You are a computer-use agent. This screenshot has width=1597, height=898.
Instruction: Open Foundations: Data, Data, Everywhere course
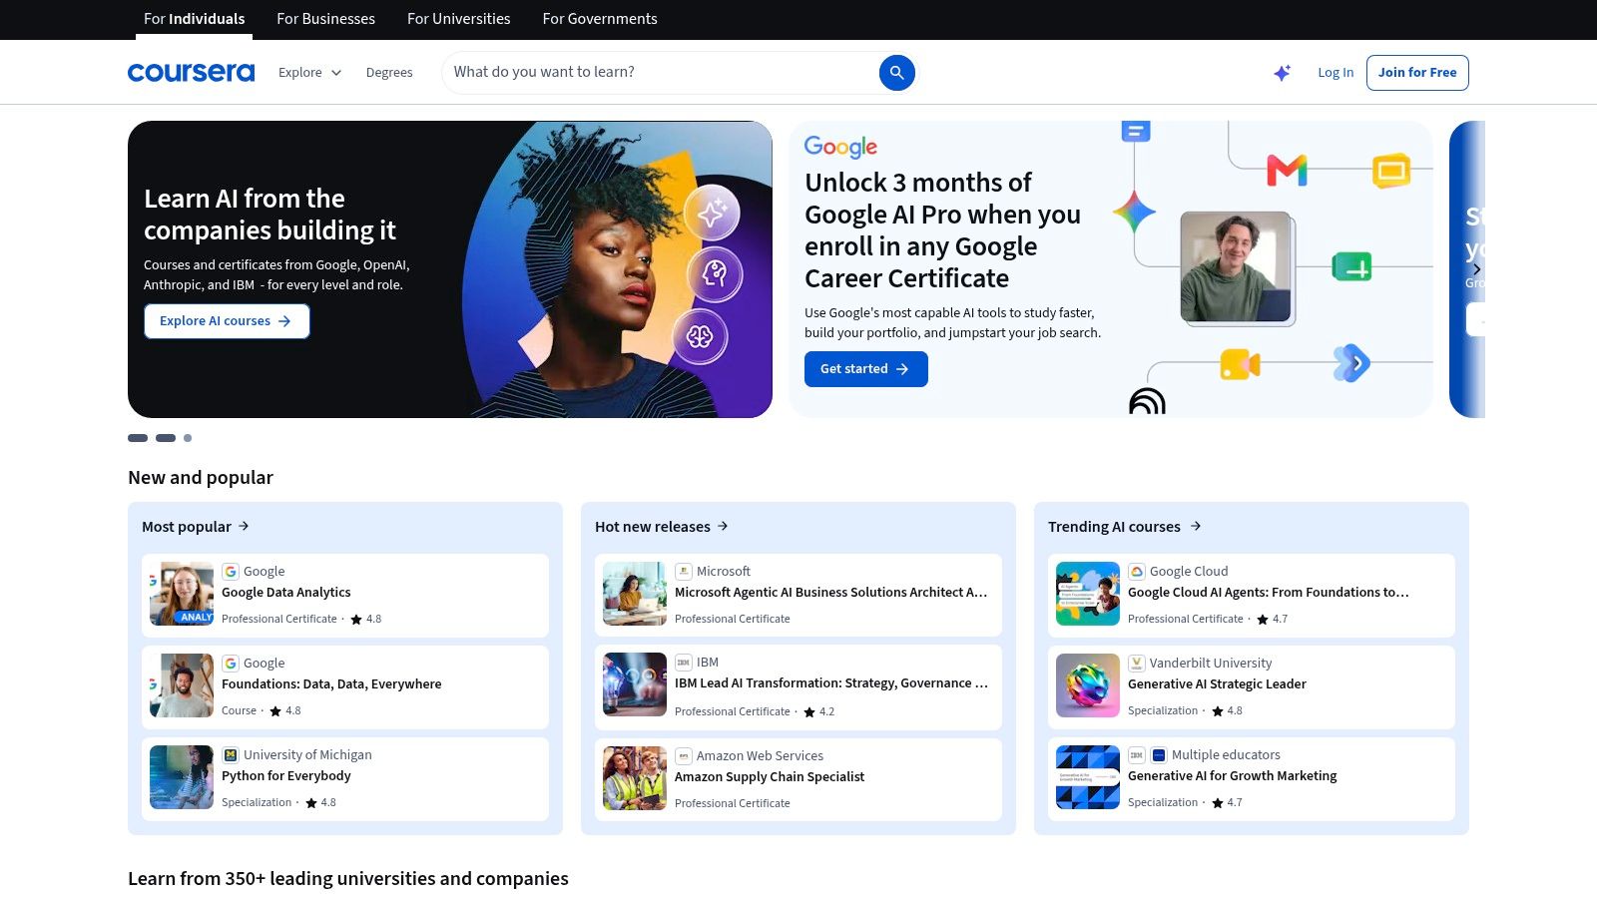[331, 684]
